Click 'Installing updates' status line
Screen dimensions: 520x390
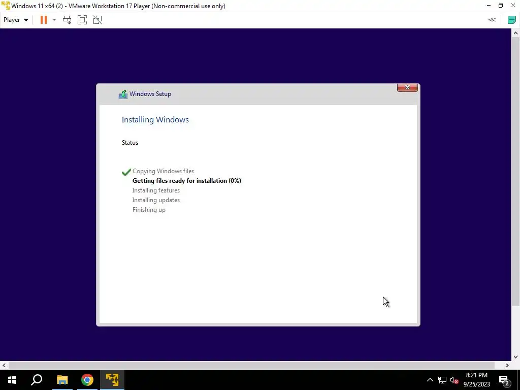pyautogui.click(x=156, y=200)
